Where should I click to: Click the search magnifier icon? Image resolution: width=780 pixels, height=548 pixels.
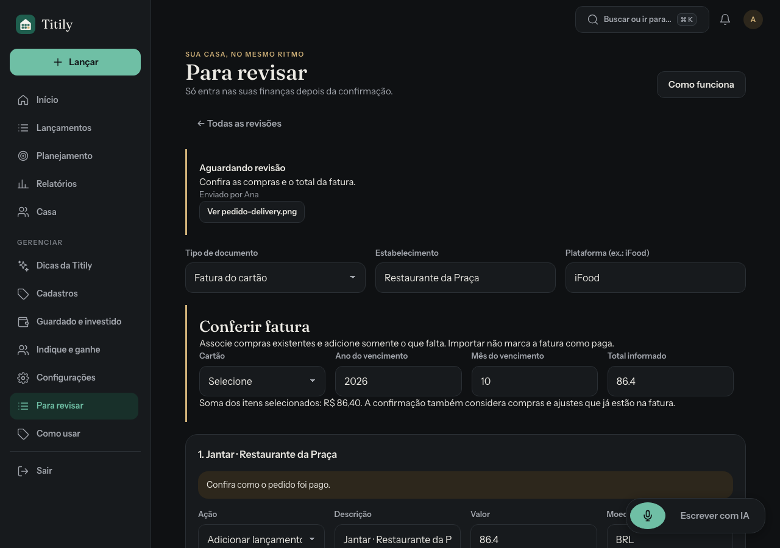tap(592, 19)
